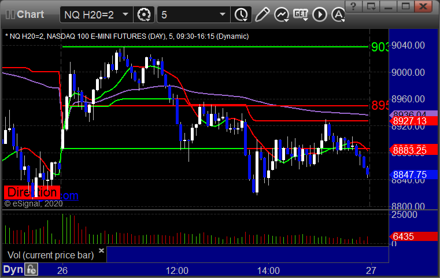Click the Dyn time scale button
This screenshot has width=440, height=278.
(13, 269)
